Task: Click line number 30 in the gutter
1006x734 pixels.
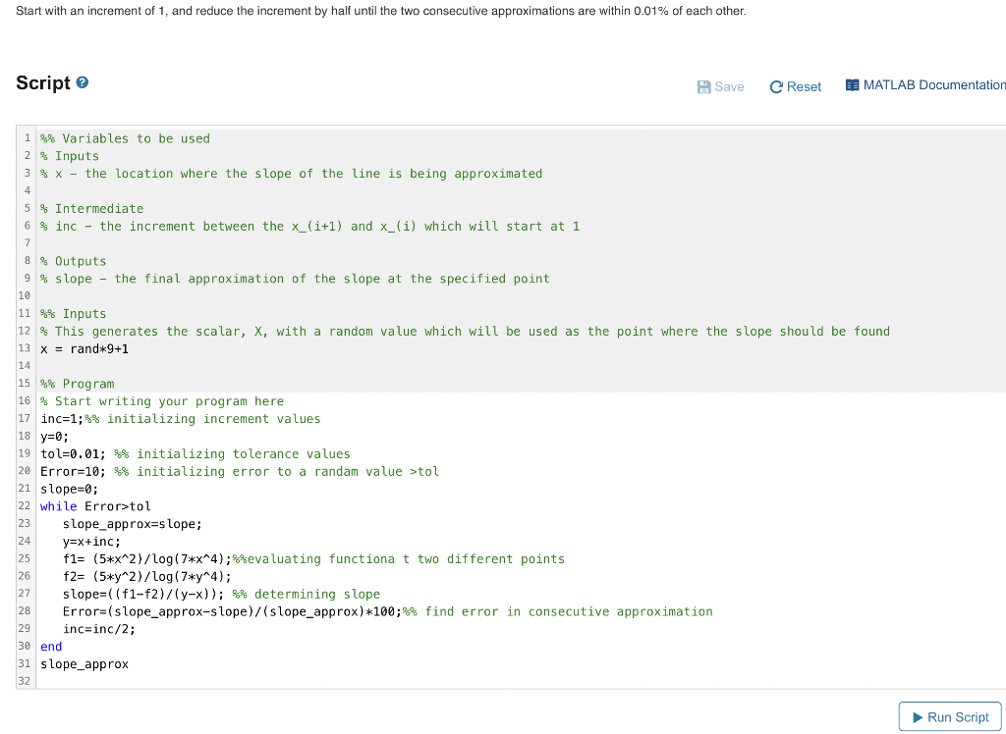Action: pyautogui.click(x=25, y=647)
